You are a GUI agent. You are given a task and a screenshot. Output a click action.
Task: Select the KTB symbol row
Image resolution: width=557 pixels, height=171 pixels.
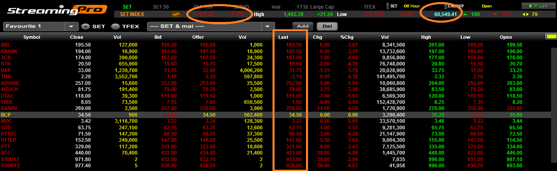[x=276, y=64]
